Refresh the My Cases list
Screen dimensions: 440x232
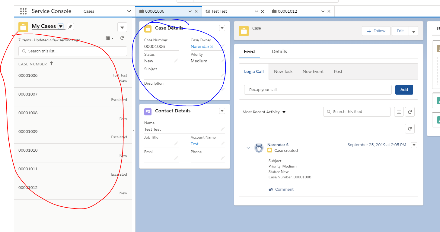tap(122, 38)
